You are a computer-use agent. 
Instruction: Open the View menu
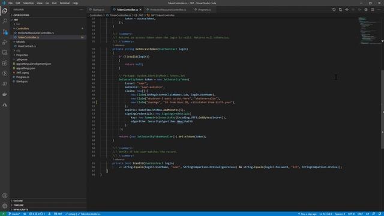click(40, 3)
